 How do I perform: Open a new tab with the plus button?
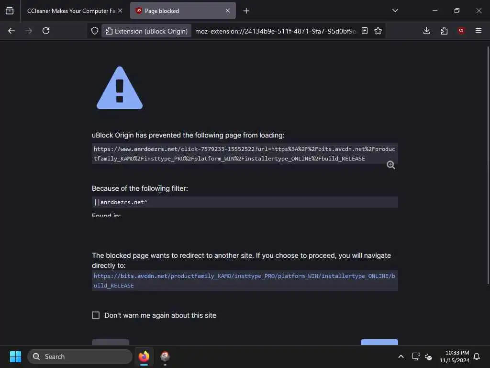(246, 11)
